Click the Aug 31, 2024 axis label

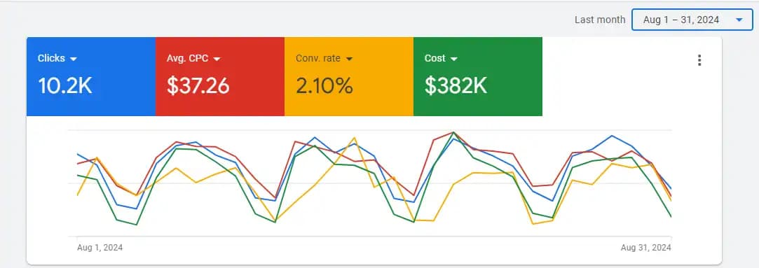coord(645,248)
